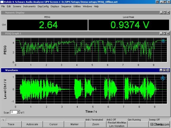Image resolution: width=171 pixels, height=128 pixels.
Task: Click the Trace softkey
Action: point(11,124)
